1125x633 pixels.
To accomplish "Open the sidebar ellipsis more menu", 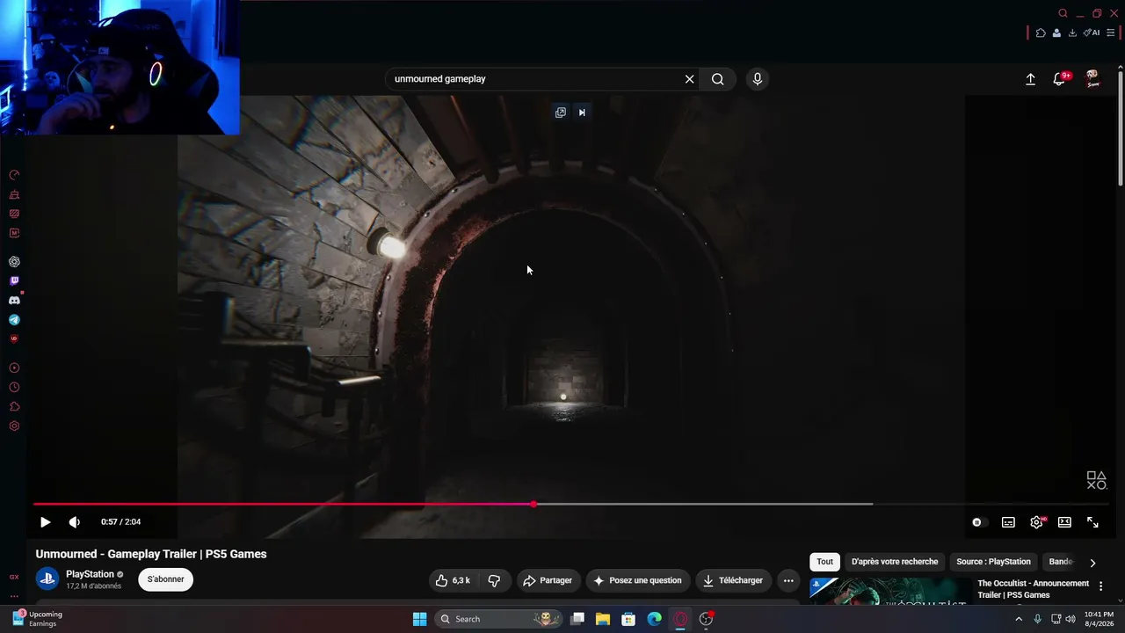I will click(x=14, y=596).
